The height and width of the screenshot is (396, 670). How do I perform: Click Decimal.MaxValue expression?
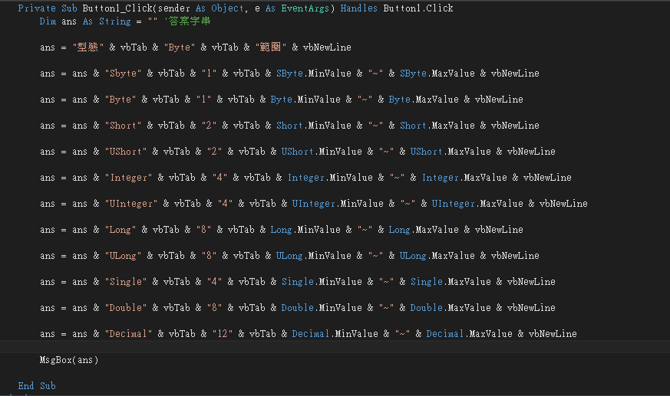470,333
